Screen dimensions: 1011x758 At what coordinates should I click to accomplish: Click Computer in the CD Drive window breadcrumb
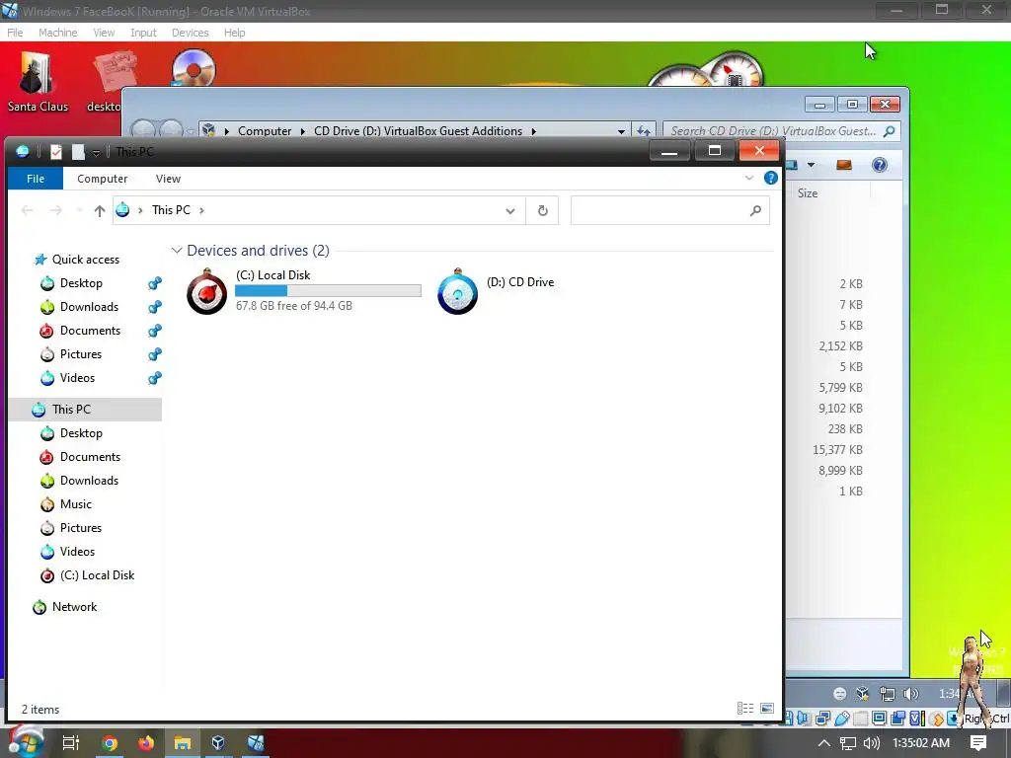coord(265,131)
